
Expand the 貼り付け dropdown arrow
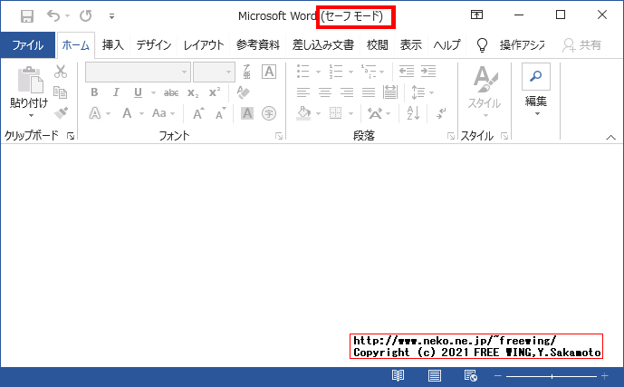[31, 116]
